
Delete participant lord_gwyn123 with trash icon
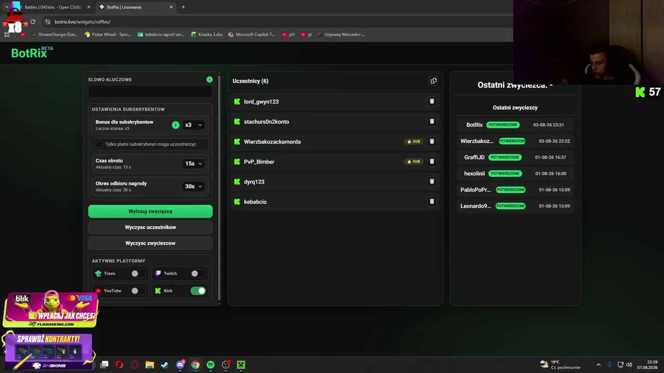432,102
